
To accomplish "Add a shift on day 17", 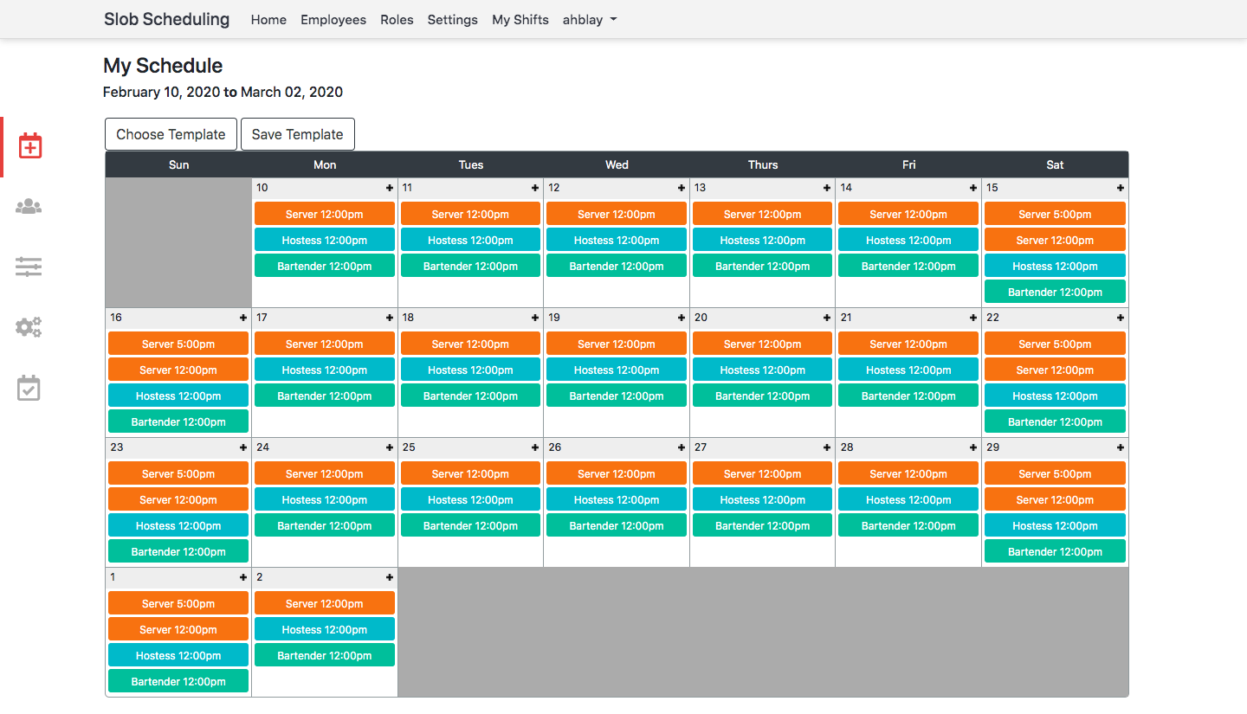I will pyautogui.click(x=390, y=318).
